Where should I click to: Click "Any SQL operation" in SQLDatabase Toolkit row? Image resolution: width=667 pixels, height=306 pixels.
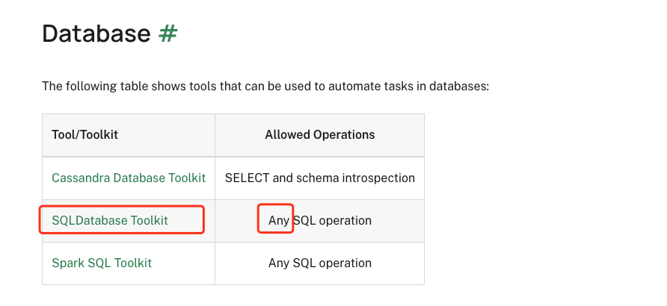(x=319, y=220)
